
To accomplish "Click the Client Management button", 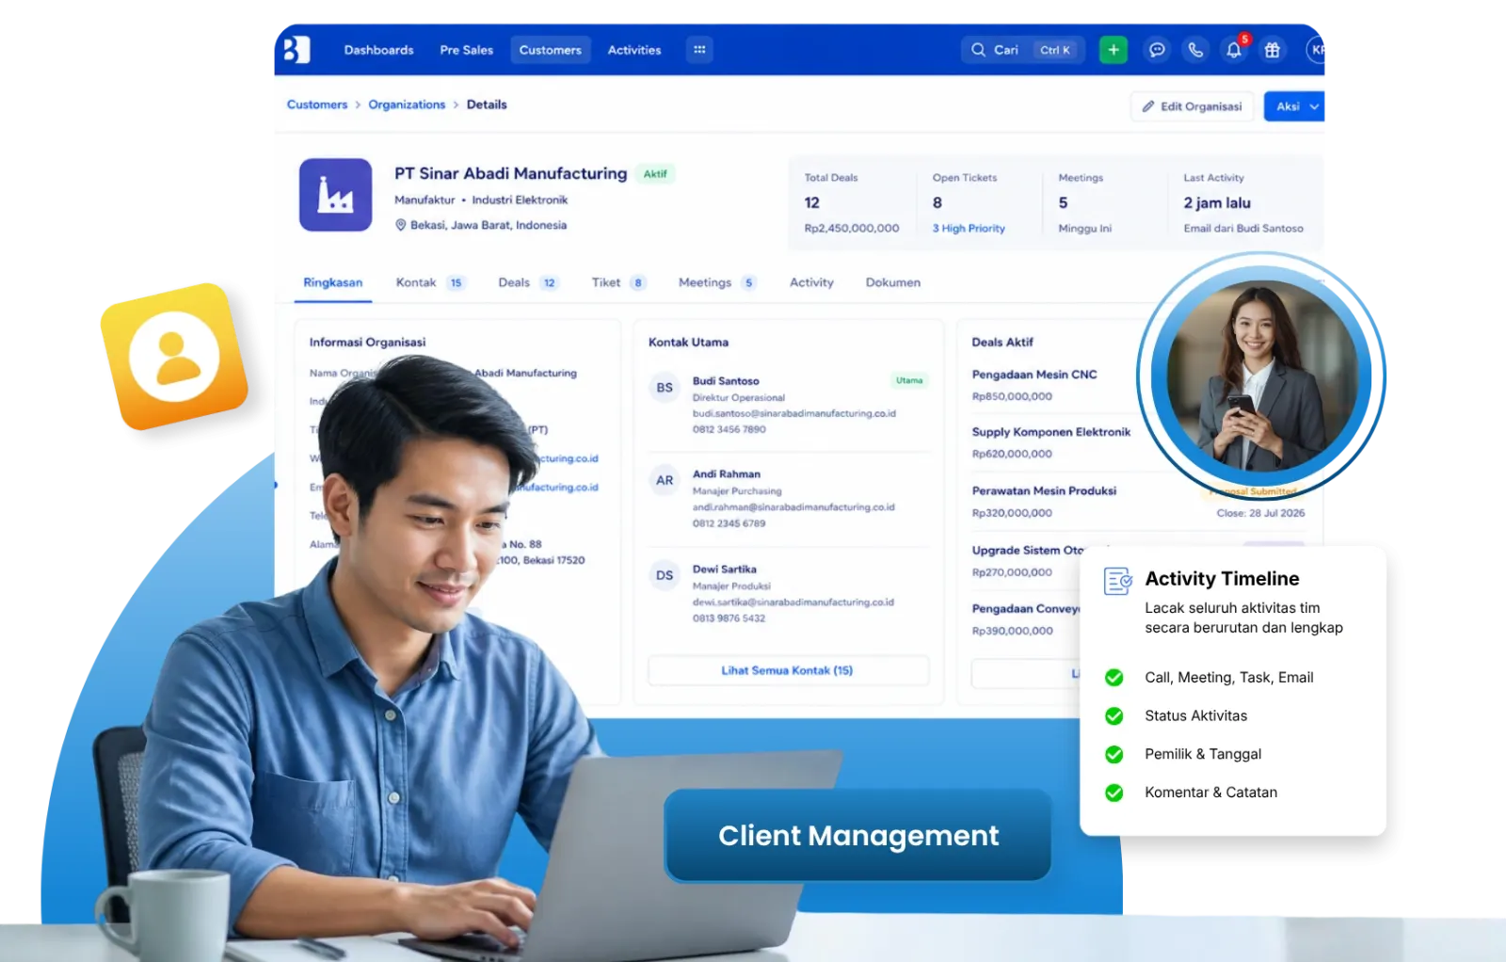I will [x=858, y=835].
